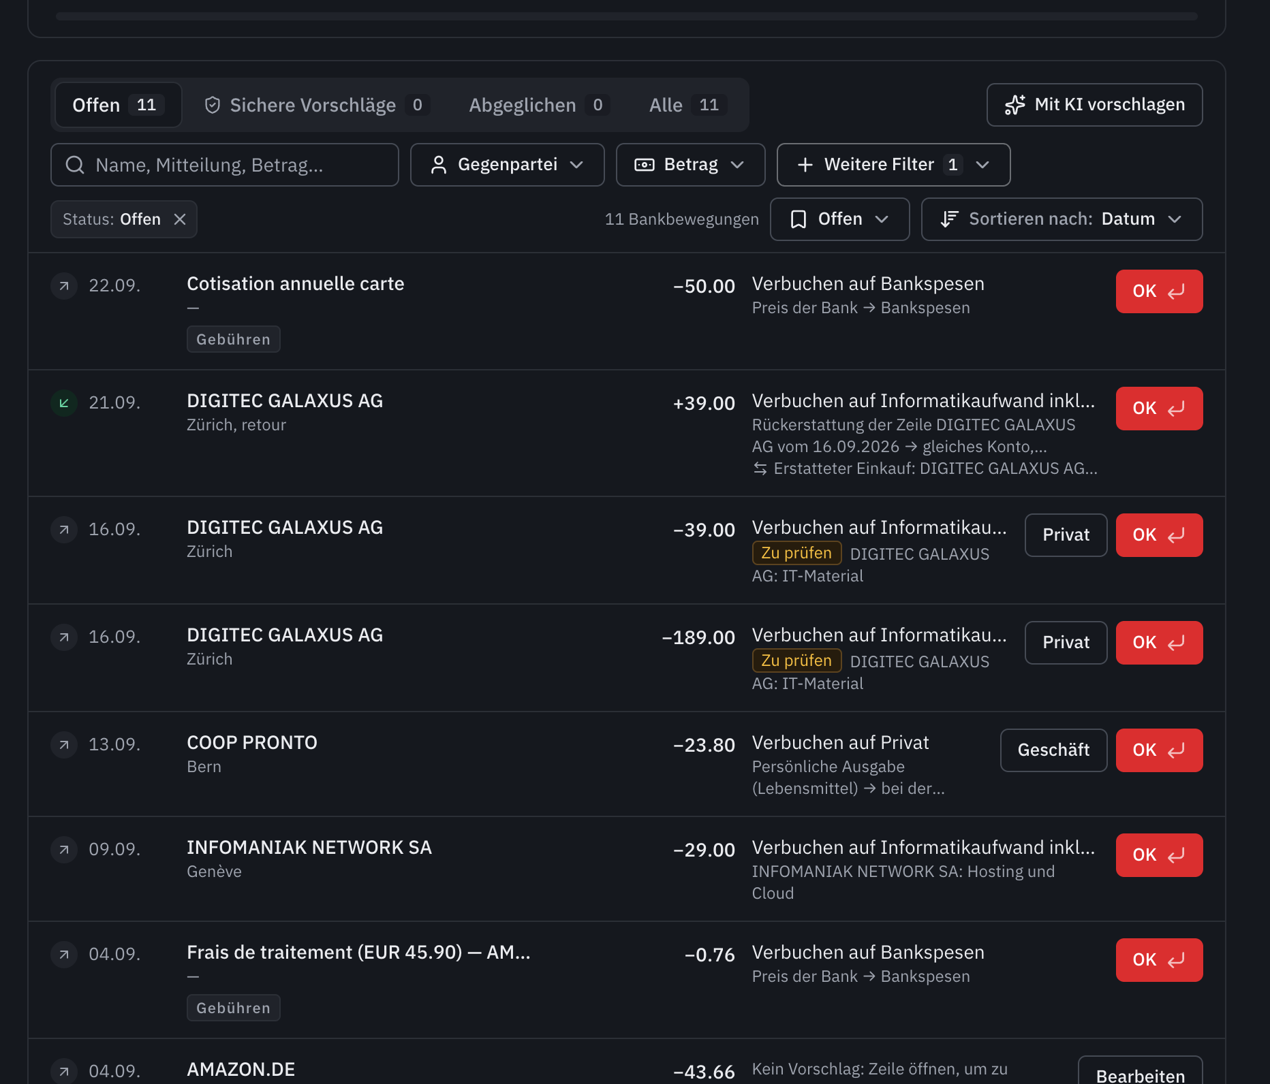
Task: Click the search magnifier icon
Action: tap(75, 165)
